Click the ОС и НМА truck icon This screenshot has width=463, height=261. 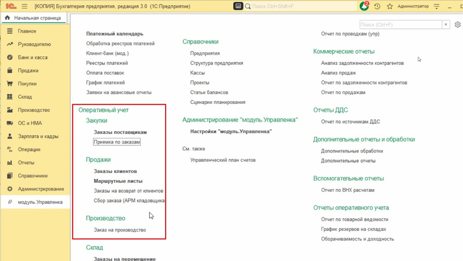pyautogui.click(x=10, y=123)
